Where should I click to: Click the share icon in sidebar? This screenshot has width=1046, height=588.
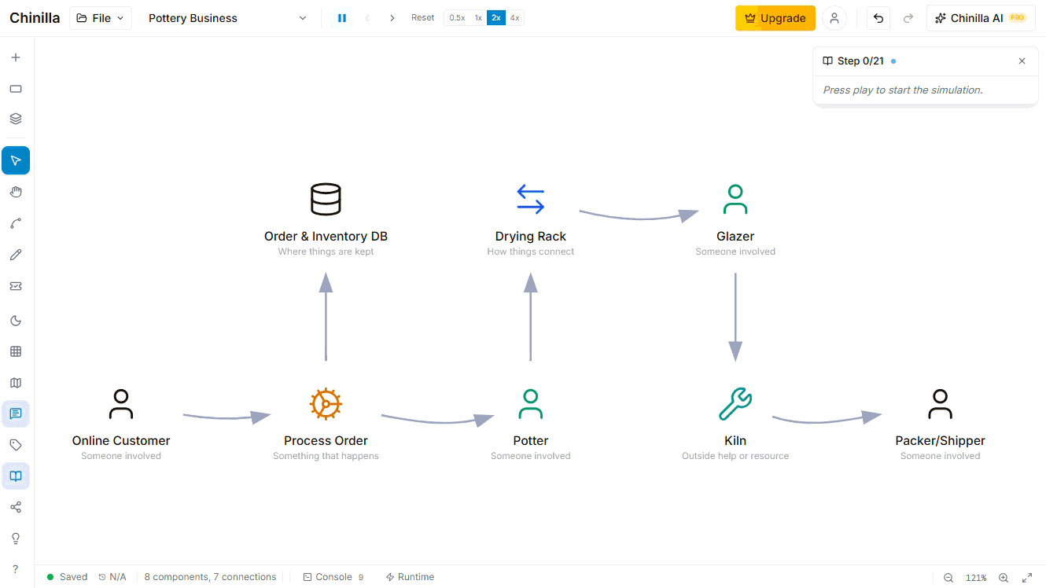point(16,507)
